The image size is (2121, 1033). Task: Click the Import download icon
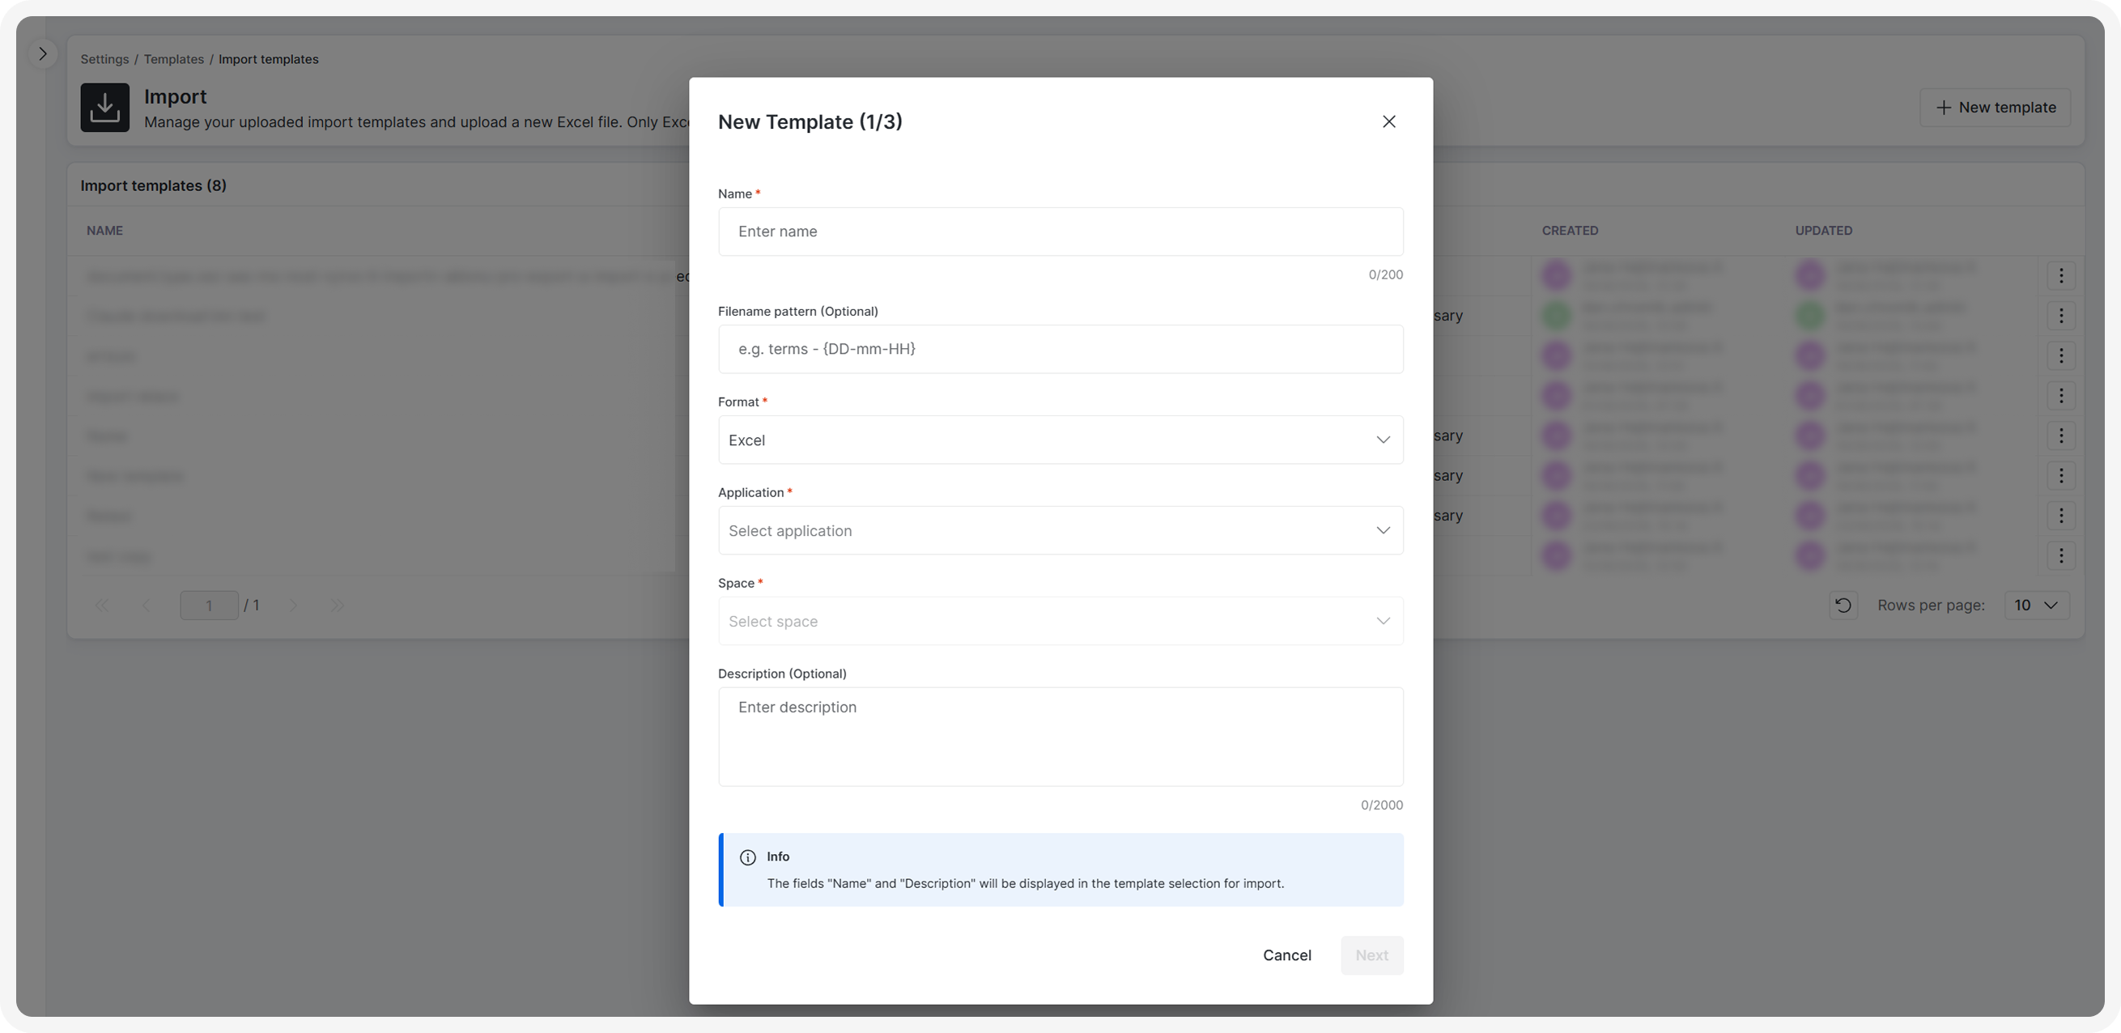[x=104, y=107]
